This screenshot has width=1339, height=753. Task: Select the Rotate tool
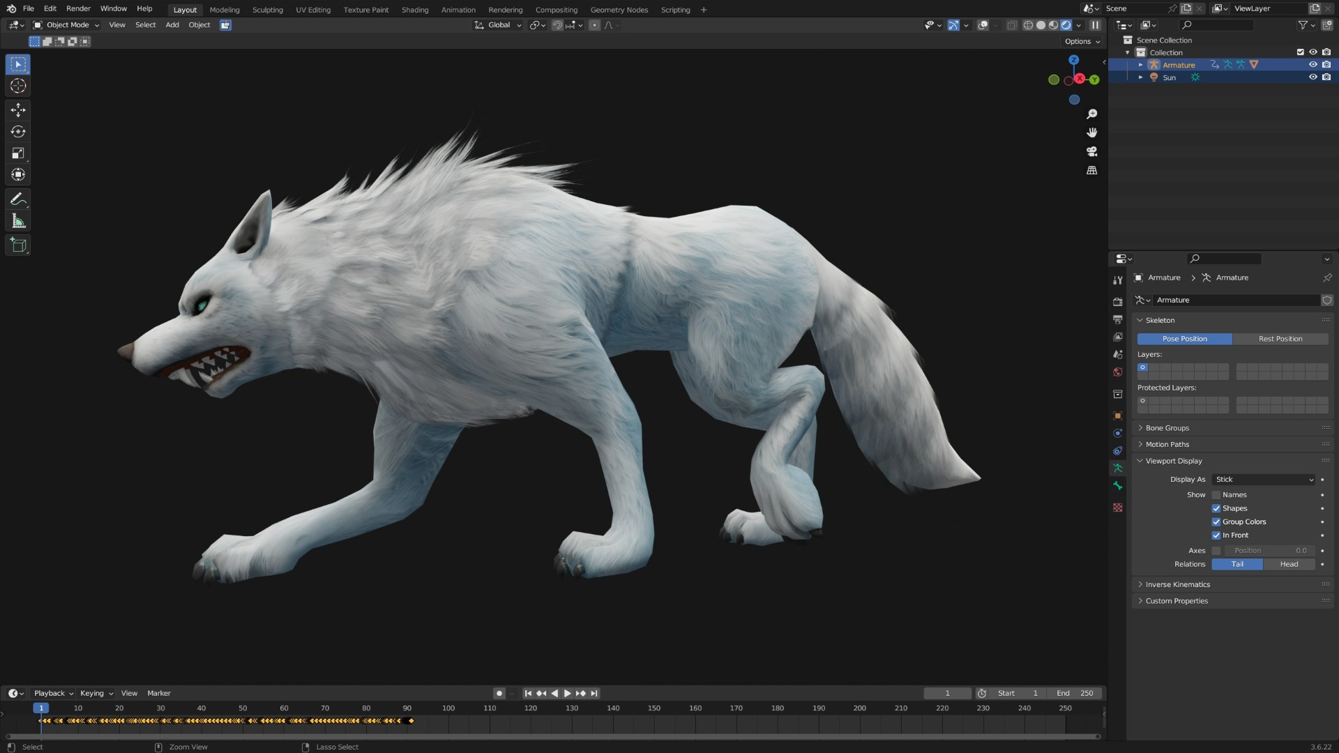tap(18, 132)
